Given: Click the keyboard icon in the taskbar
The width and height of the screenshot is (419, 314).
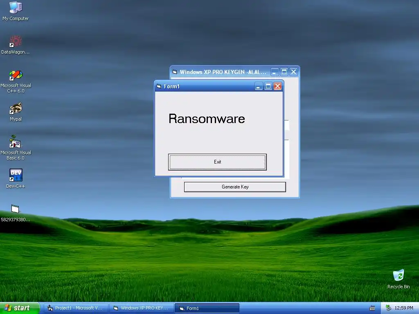Looking at the screenshot, I should tap(372, 308).
